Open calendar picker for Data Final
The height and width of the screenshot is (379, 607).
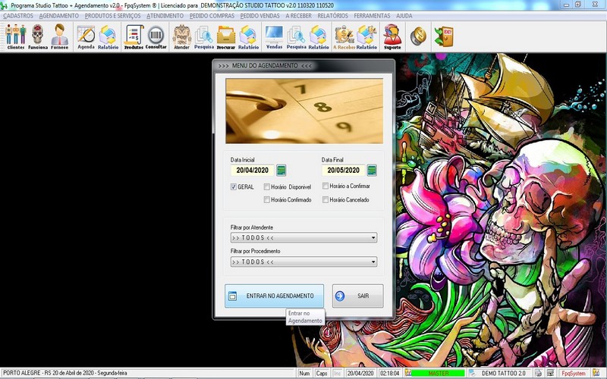[x=372, y=170]
